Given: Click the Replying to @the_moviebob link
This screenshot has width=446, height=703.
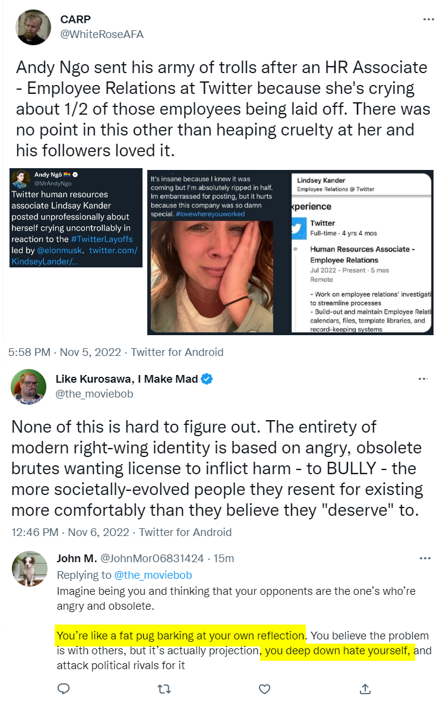Looking at the screenshot, I should tap(153, 575).
